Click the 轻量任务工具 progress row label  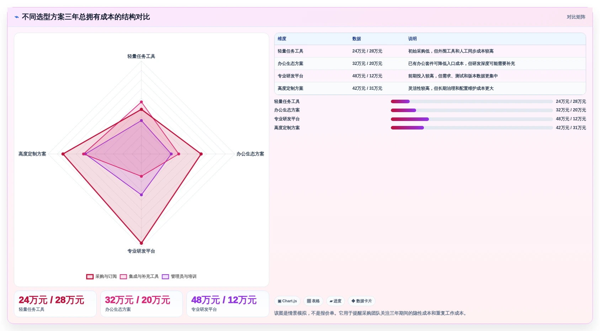pos(287,101)
